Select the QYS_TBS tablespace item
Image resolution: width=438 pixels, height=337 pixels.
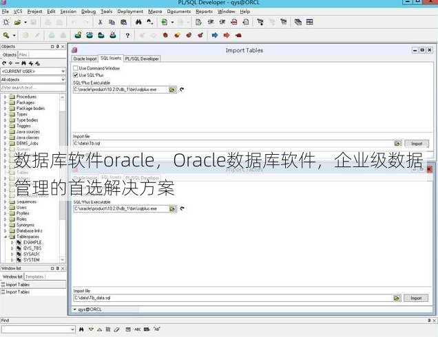point(32,248)
